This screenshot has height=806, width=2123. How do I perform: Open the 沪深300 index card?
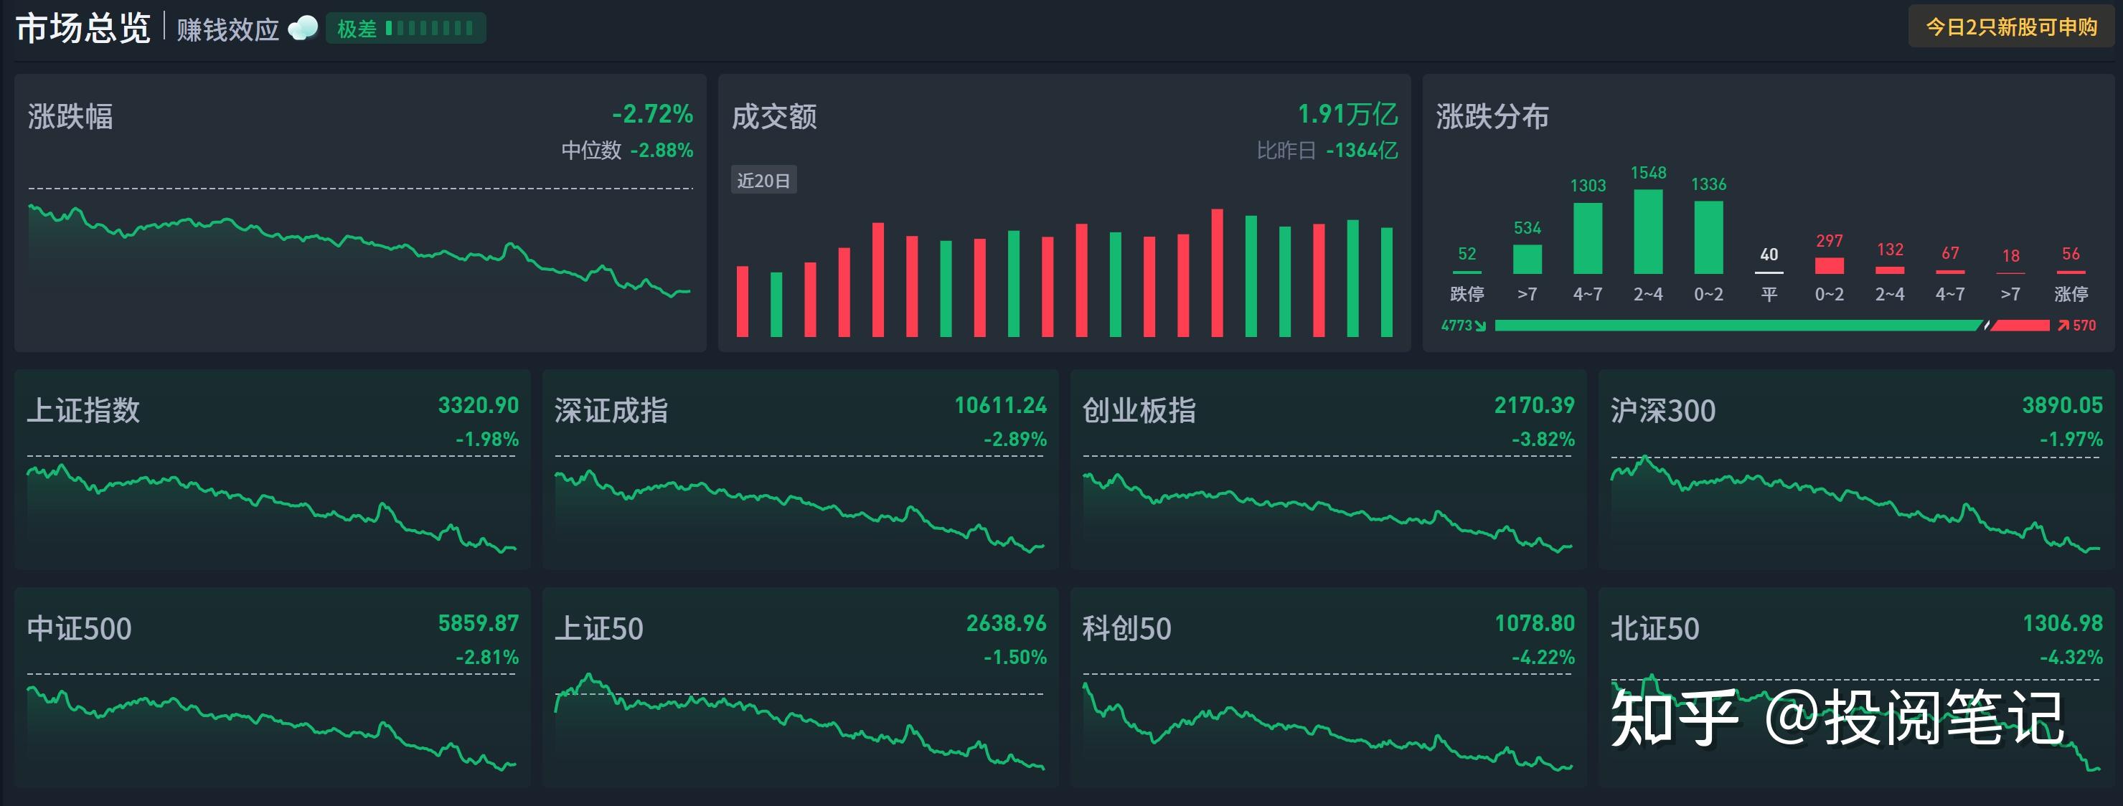(1856, 469)
